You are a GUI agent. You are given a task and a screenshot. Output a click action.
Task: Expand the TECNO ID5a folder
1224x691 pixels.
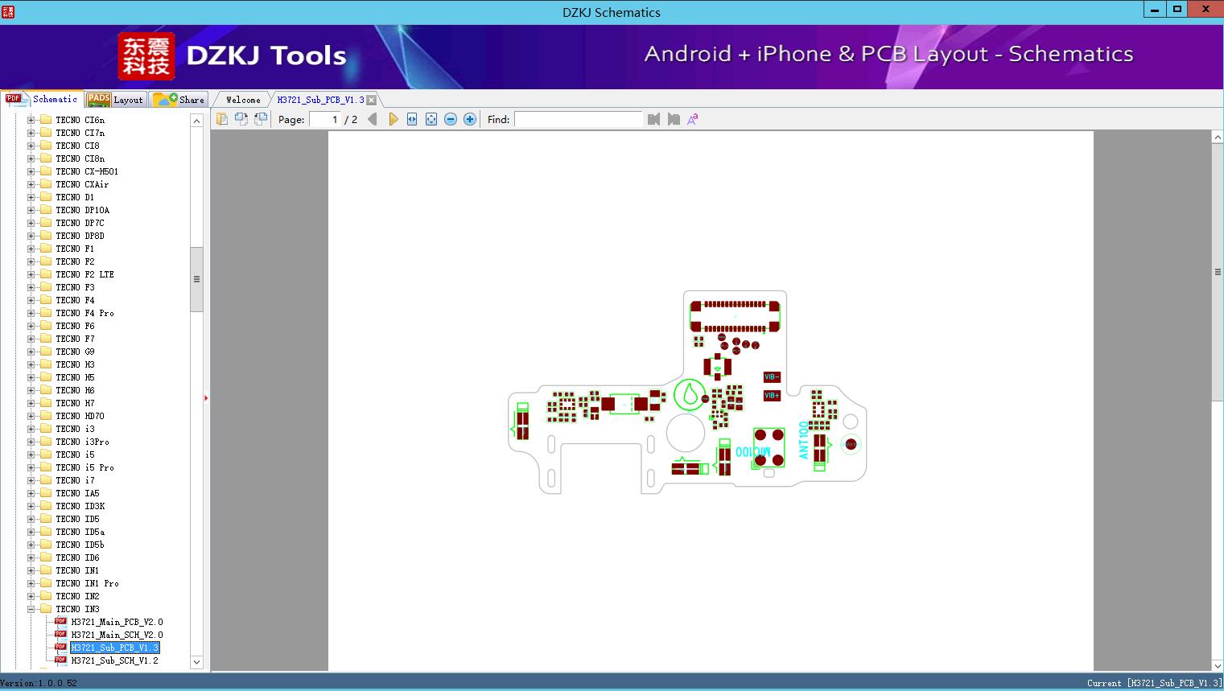[x=31, y=532]
